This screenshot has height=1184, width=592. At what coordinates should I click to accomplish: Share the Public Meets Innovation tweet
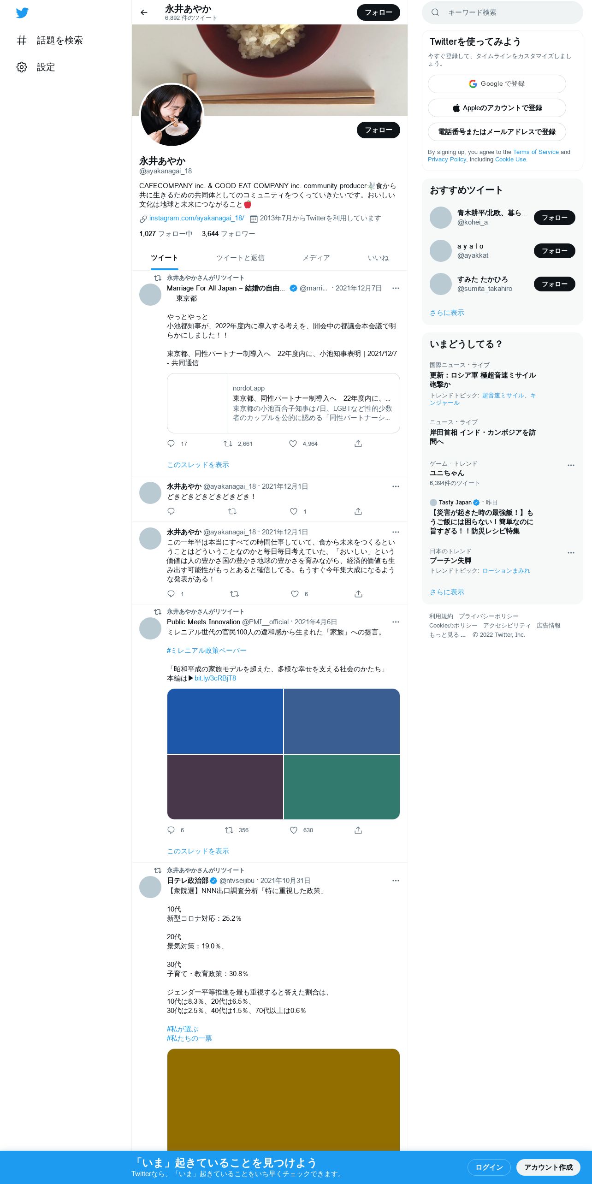[358, 830]
